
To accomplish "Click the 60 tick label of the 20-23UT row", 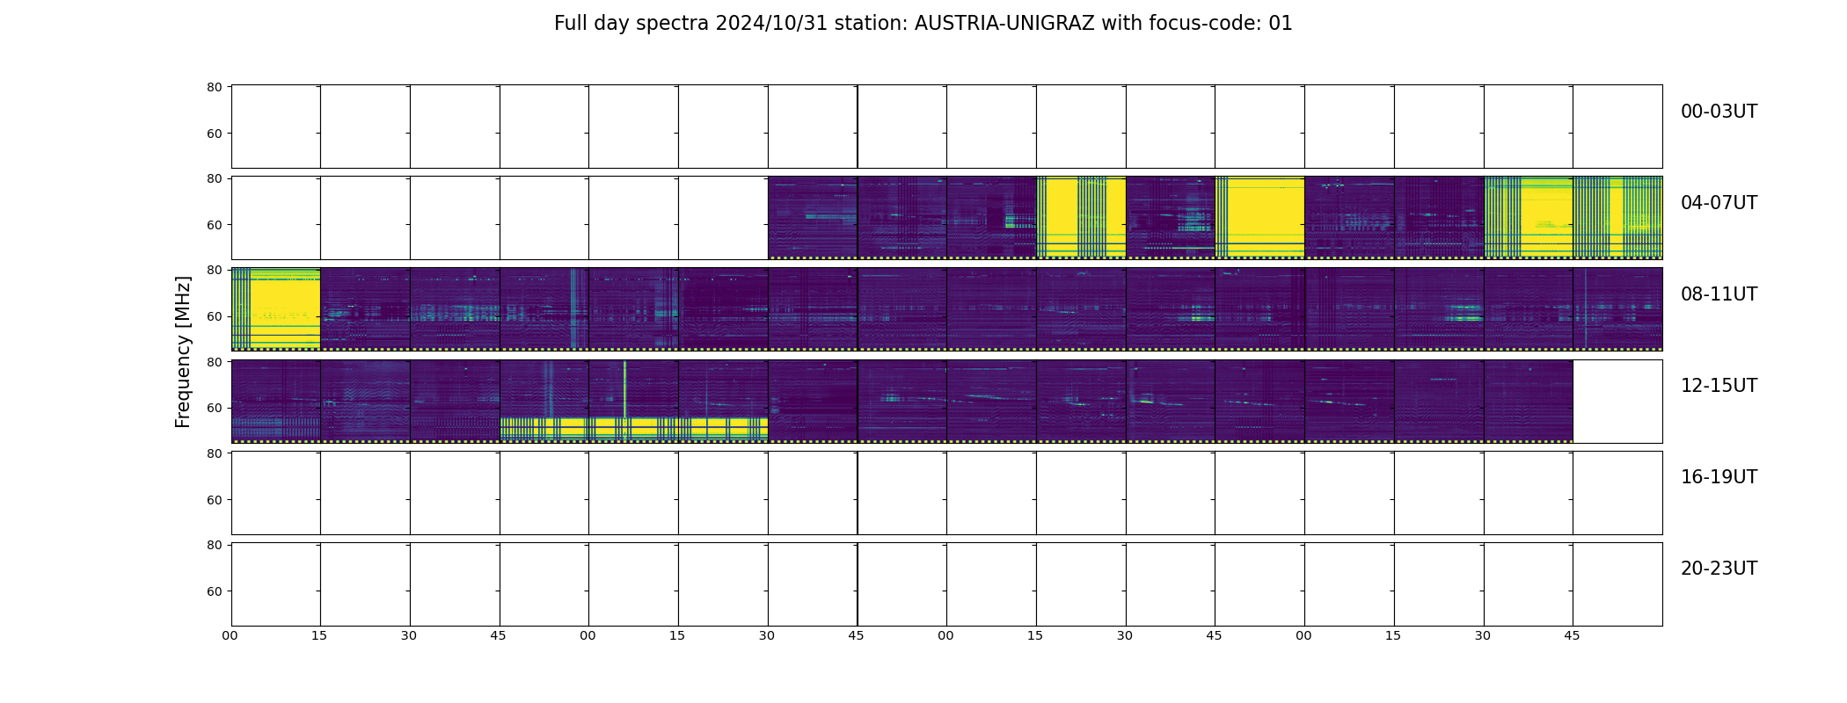I will 214,591.
